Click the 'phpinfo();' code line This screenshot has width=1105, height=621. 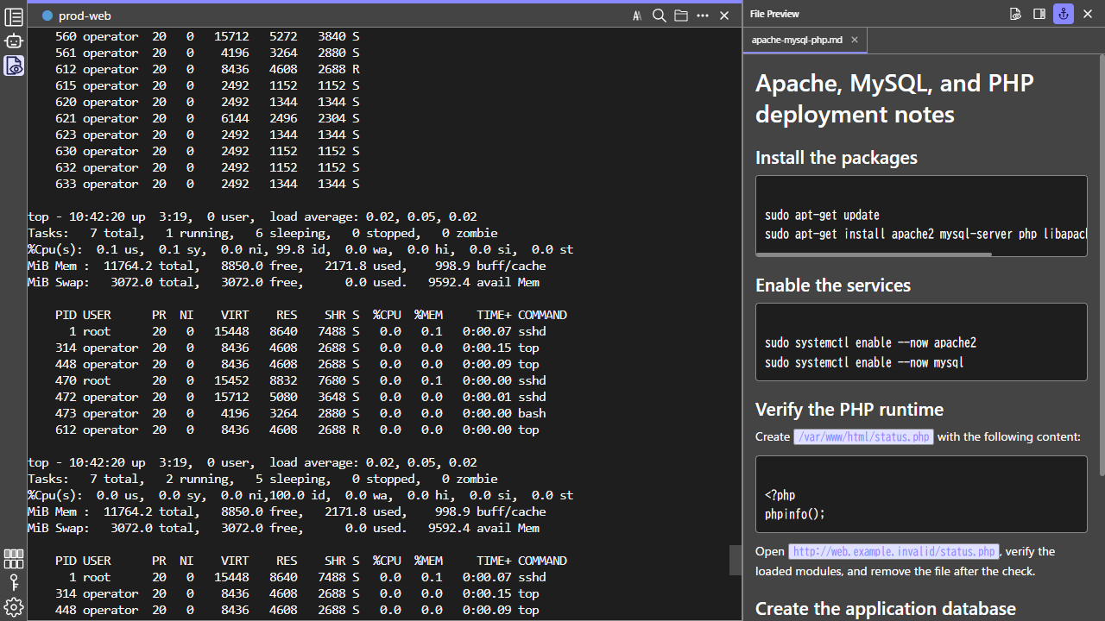pos(795,514)
